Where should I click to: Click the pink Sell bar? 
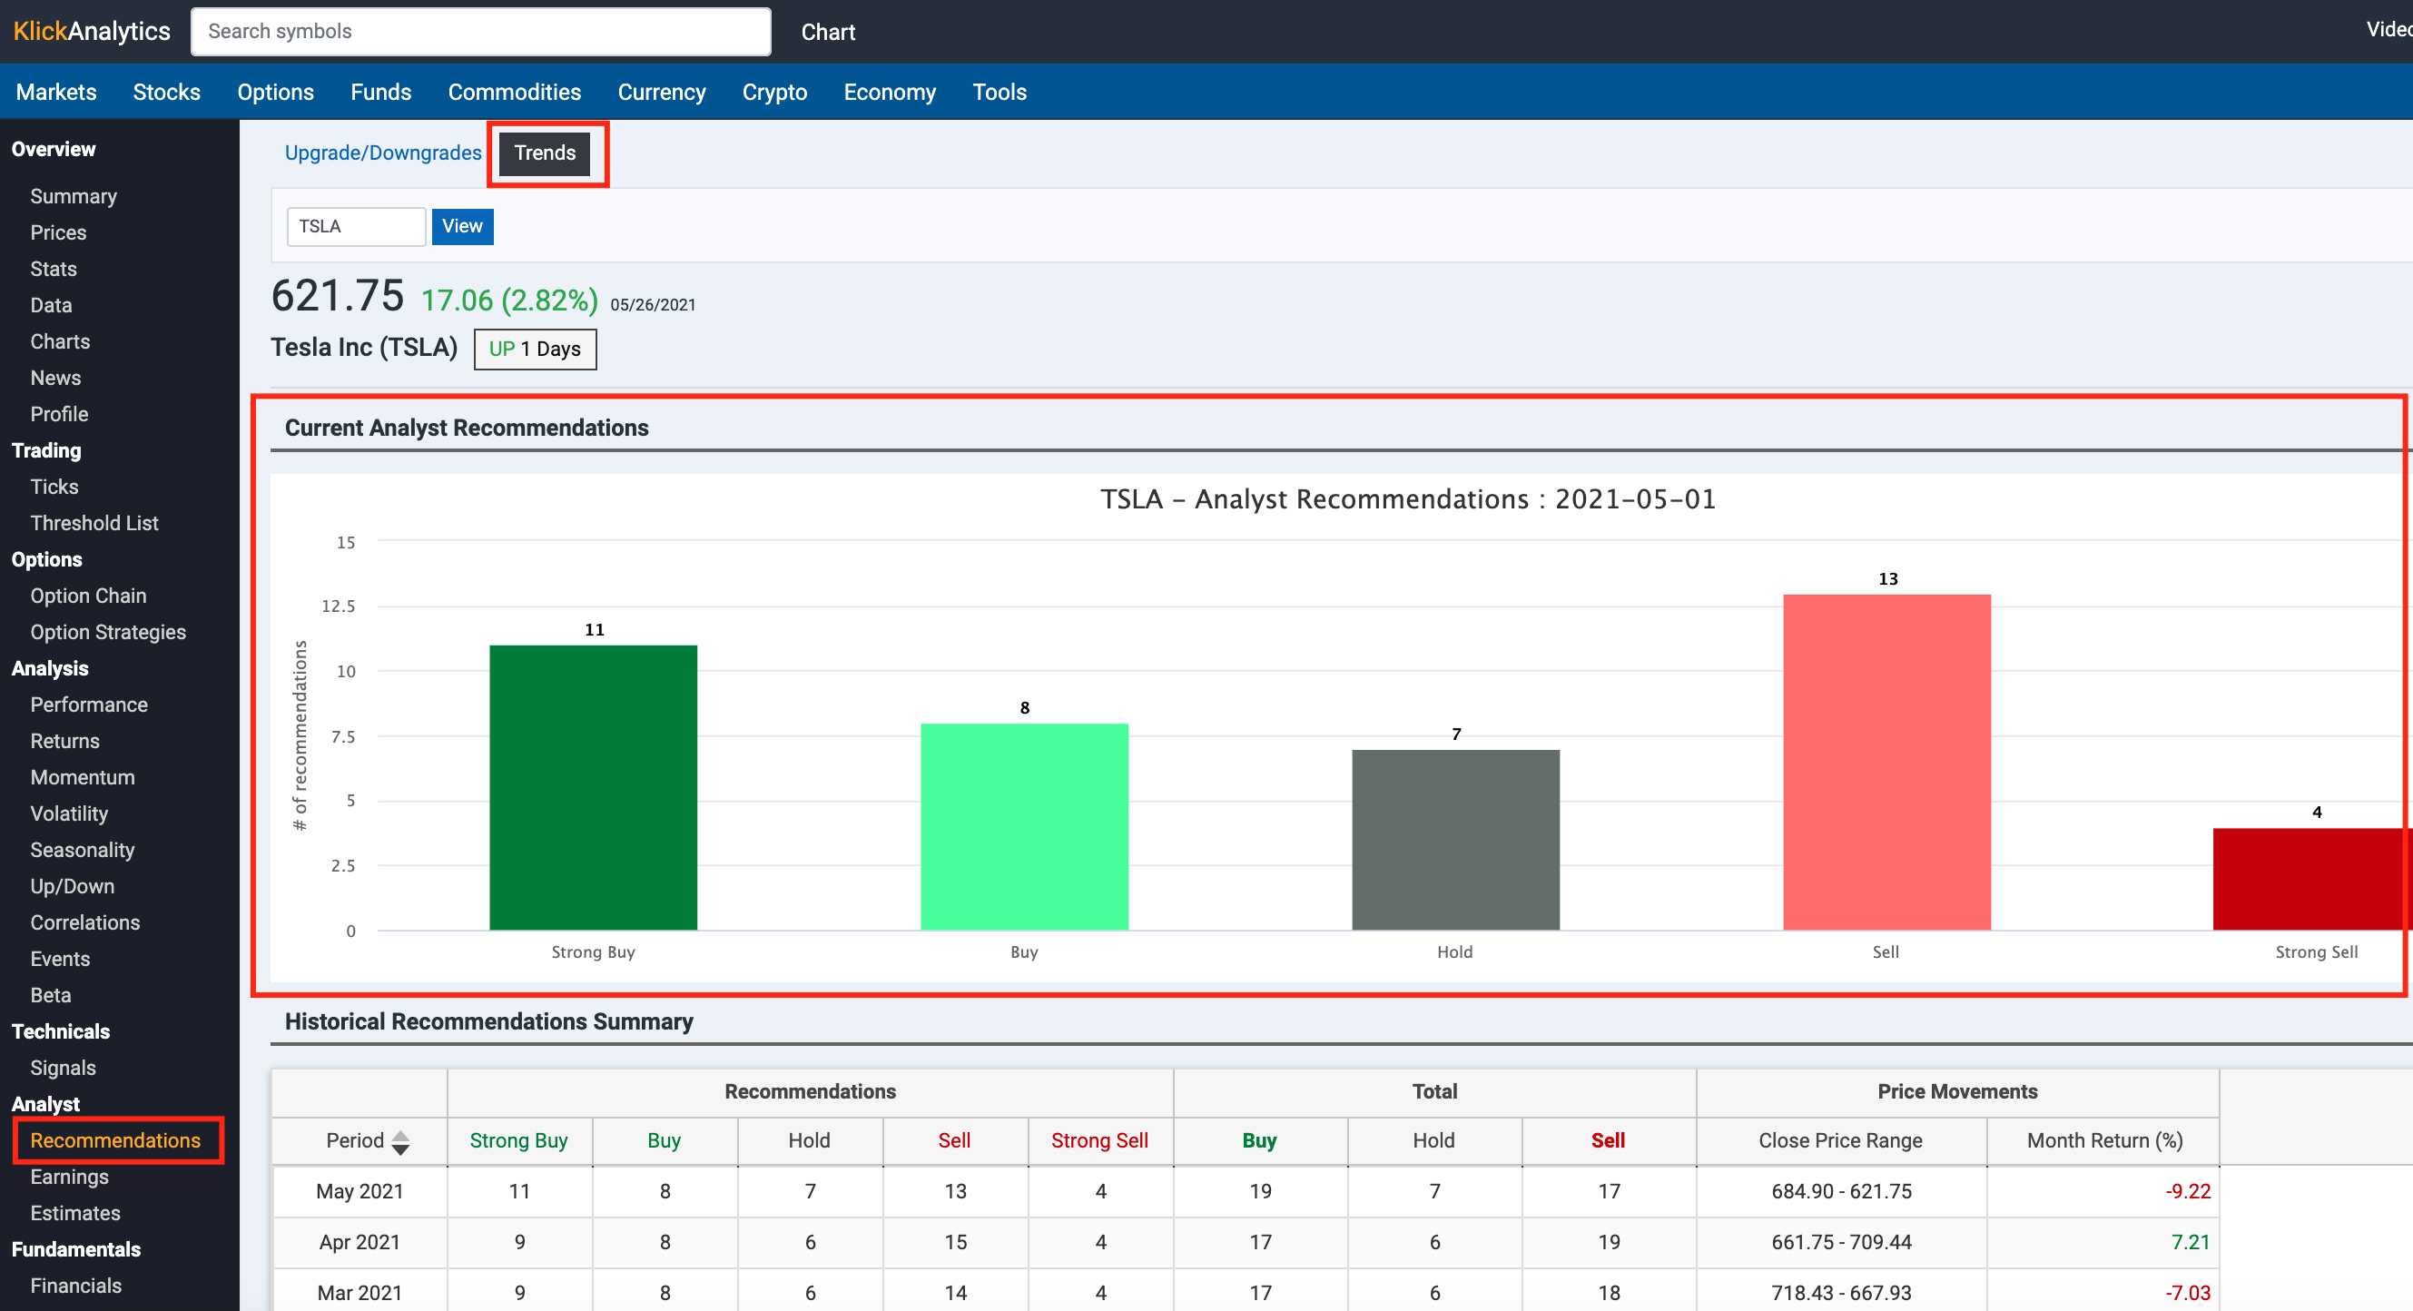click(1886, 762)
